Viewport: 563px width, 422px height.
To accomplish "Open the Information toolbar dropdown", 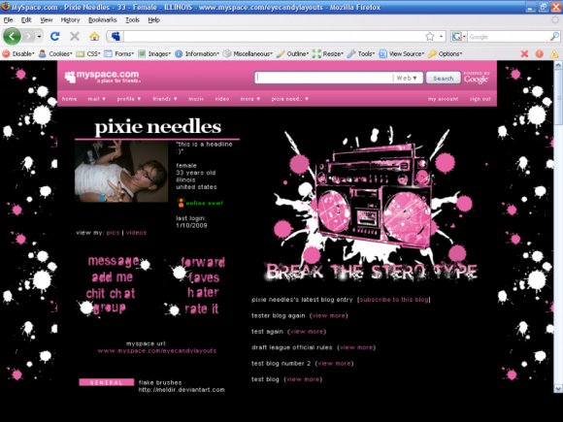I will [x=197, y=53].
